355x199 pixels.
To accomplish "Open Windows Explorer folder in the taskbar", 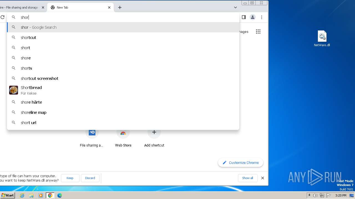I will click(31, 195).
